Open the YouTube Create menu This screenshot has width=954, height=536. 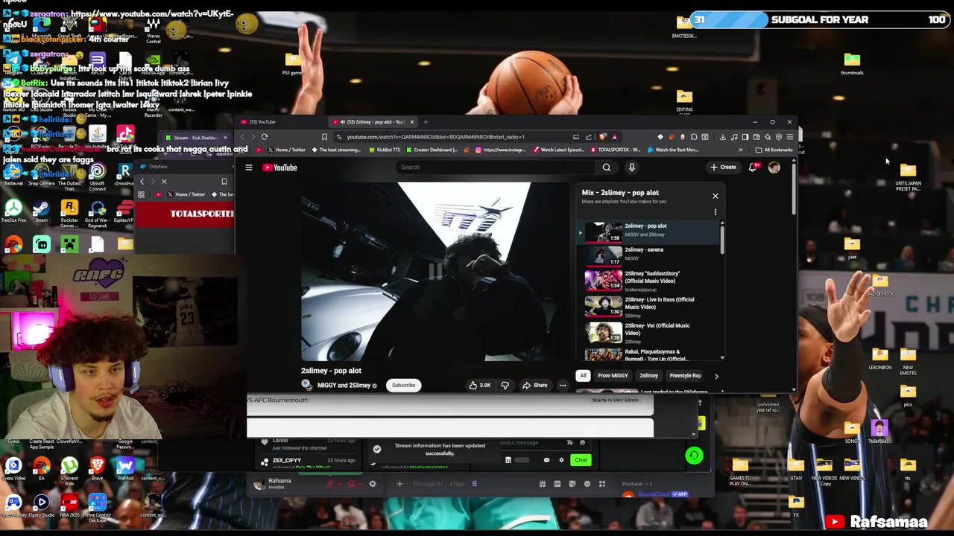pos(723,167)
